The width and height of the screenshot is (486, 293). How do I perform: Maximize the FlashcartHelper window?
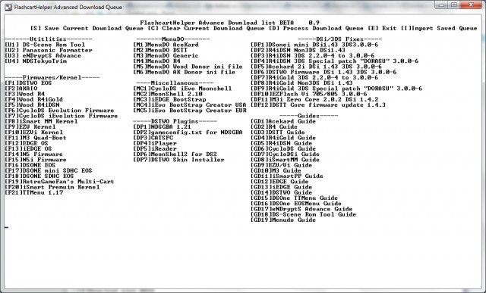pyautogui.click(x=454, y=5)
